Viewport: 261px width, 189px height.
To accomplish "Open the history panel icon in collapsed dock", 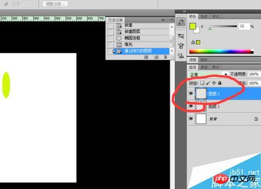I will click(181, 22).
